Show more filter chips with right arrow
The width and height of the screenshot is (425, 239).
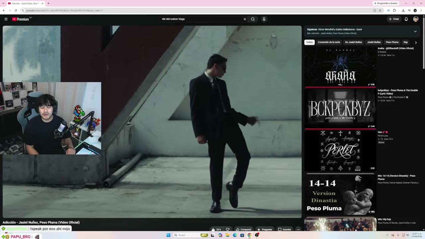tap(416, 42)
